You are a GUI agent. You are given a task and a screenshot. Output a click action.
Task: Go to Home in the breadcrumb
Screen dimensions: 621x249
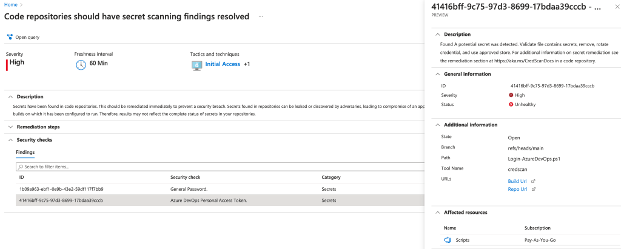pos(8,4)
